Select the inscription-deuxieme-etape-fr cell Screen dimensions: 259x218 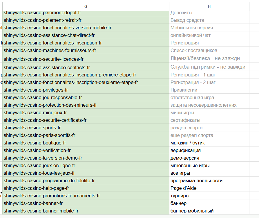86,82
